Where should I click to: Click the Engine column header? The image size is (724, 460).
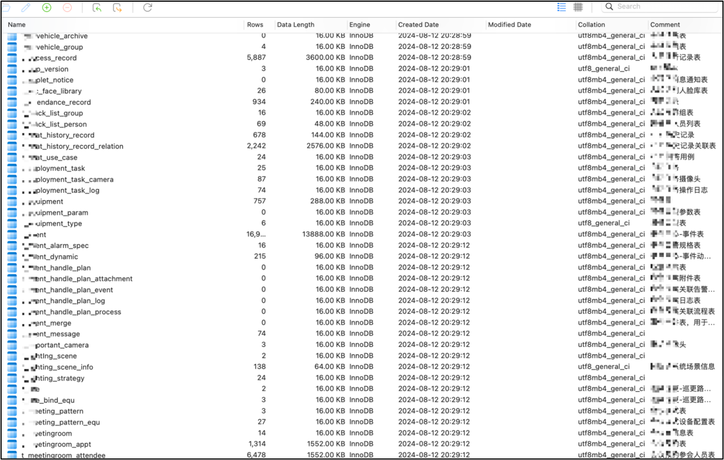(360, 24)
